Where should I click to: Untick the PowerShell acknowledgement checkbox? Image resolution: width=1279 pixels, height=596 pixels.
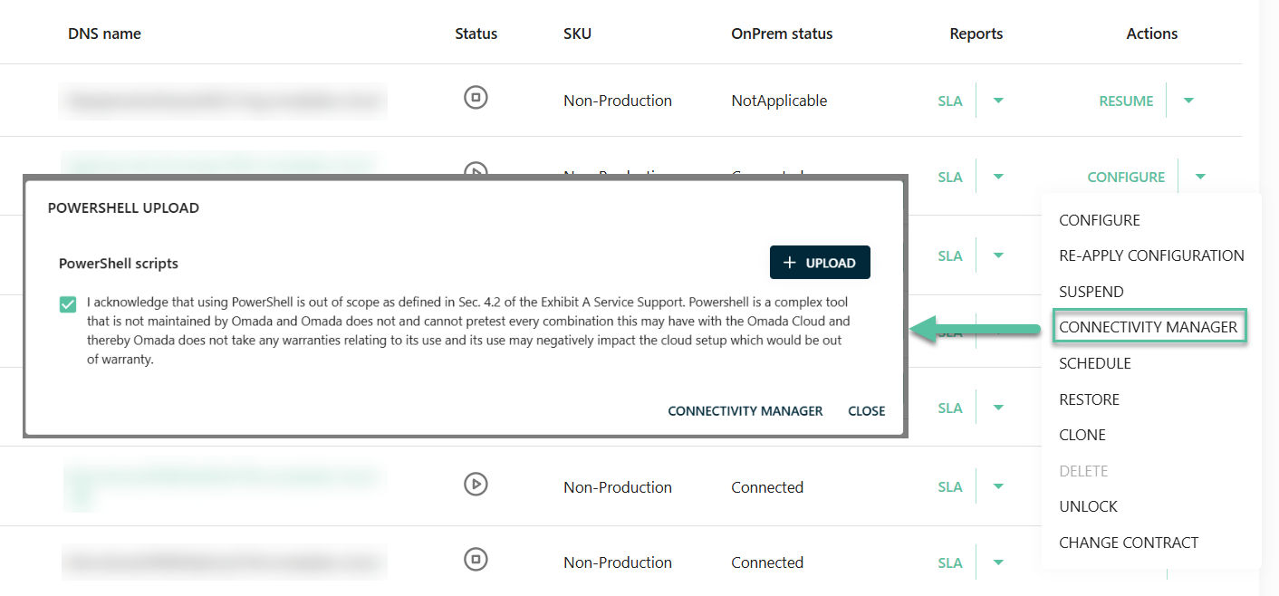(x=68, y=304)
